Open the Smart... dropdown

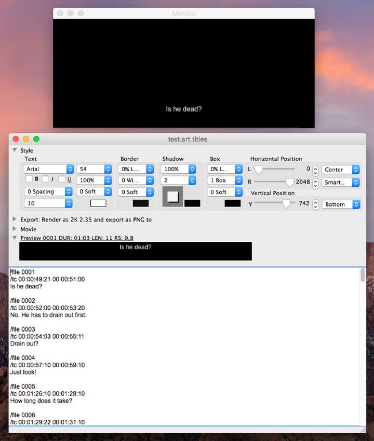340,182
